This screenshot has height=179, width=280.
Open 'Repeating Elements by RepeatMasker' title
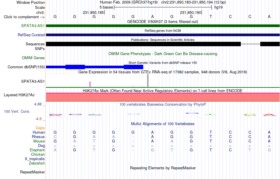point(163,168)
